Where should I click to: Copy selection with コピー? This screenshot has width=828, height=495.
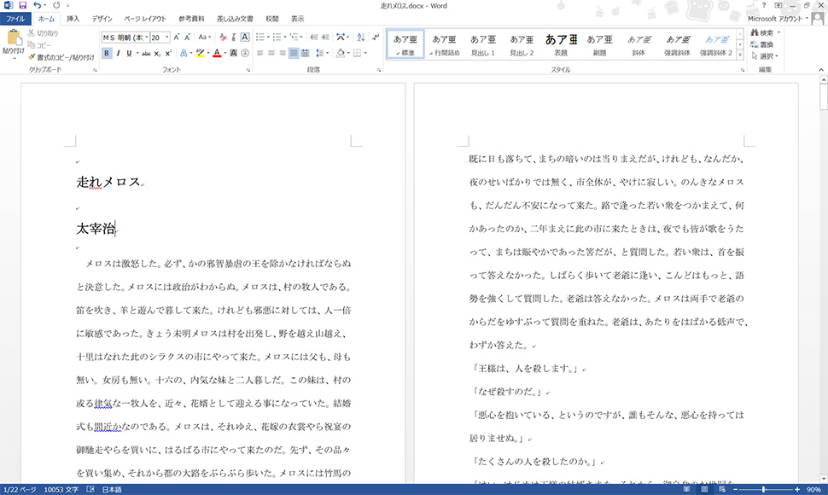coord(39,45)
